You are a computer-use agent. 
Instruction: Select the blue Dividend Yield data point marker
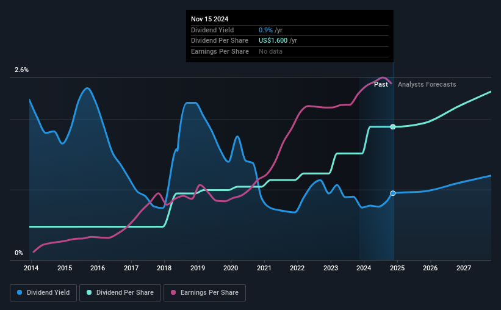393,193
